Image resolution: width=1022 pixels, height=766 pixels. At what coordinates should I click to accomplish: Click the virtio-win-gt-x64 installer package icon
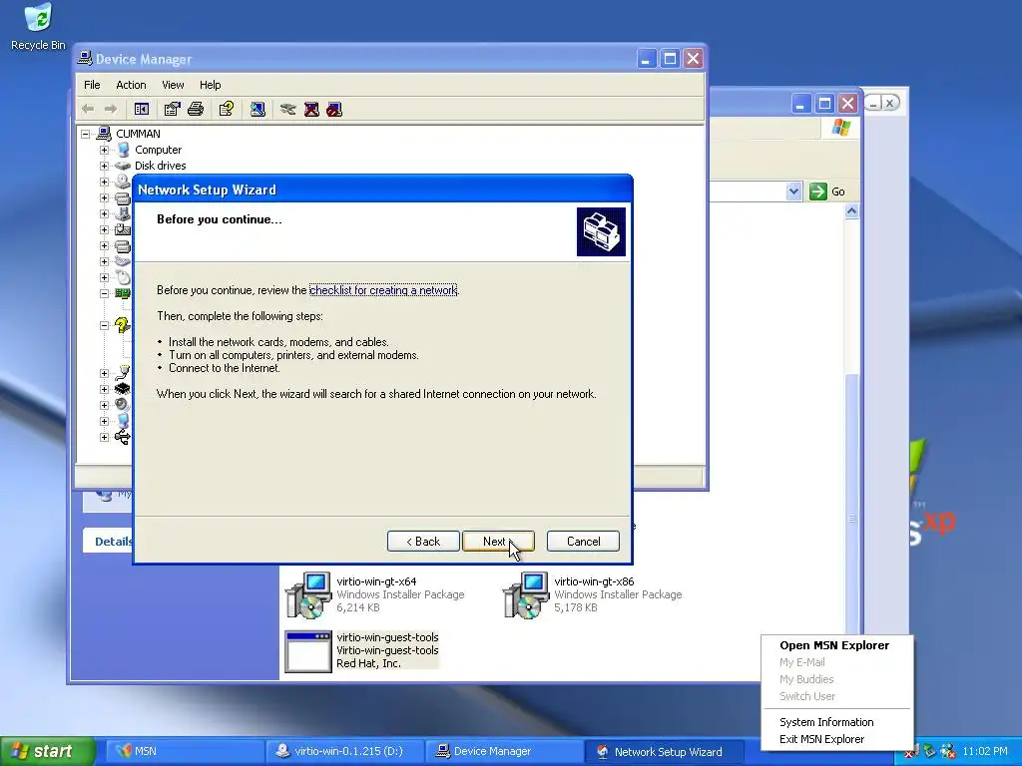(307, 594)
